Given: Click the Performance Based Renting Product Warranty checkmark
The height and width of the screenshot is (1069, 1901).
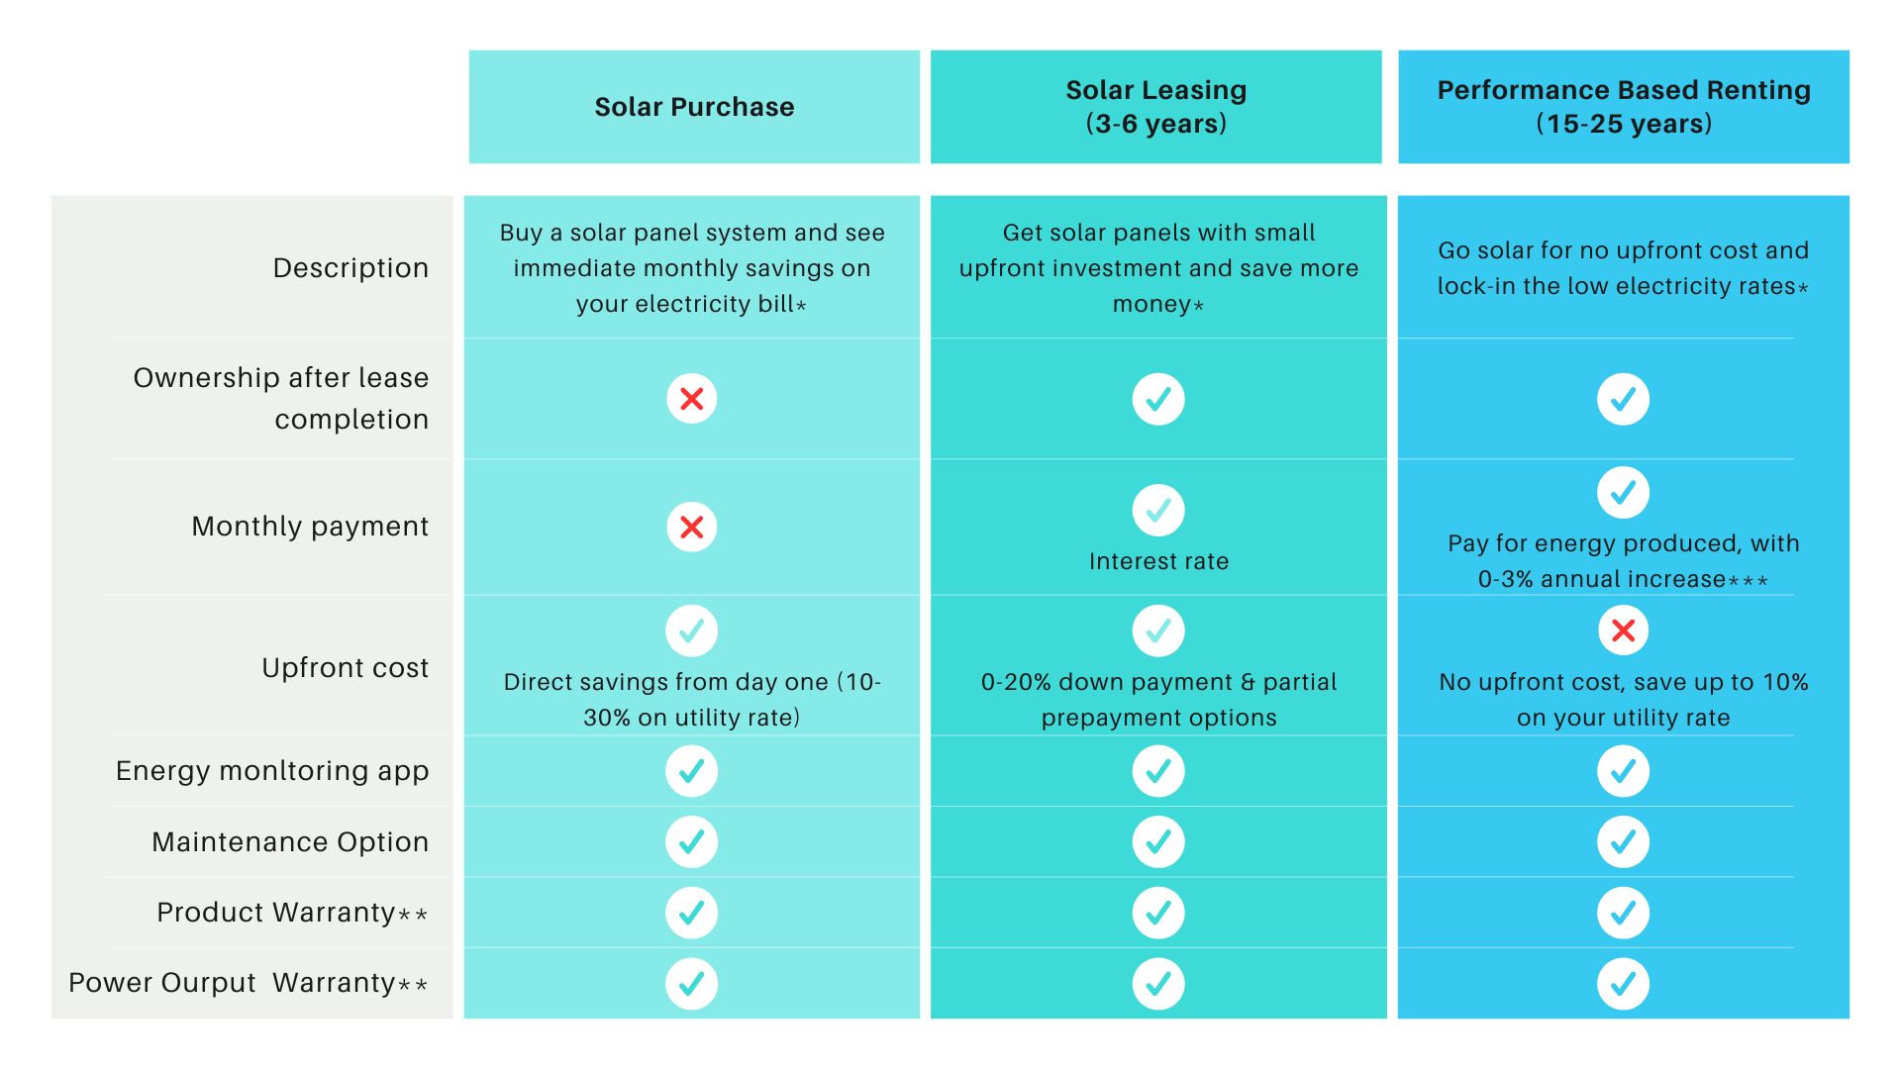Looking at the screenshot, I should (1623, 913).
